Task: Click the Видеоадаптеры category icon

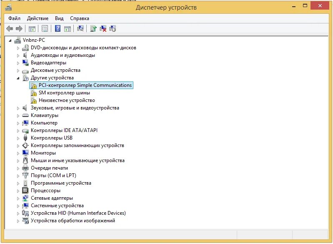Action: click(x=25, y=63)
